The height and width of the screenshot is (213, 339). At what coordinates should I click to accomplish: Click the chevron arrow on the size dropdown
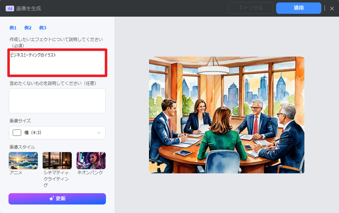tap(99, 133)
